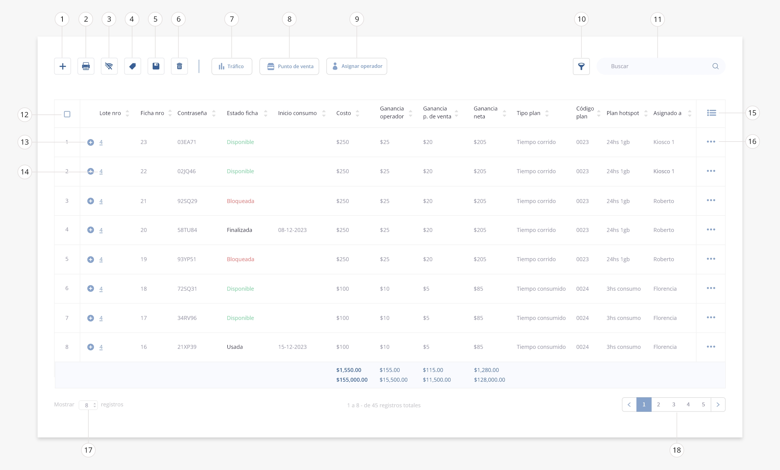Viewport: 780px width, 470px height.
Task: Open the funnel filter button
Action: pos(581,66)
